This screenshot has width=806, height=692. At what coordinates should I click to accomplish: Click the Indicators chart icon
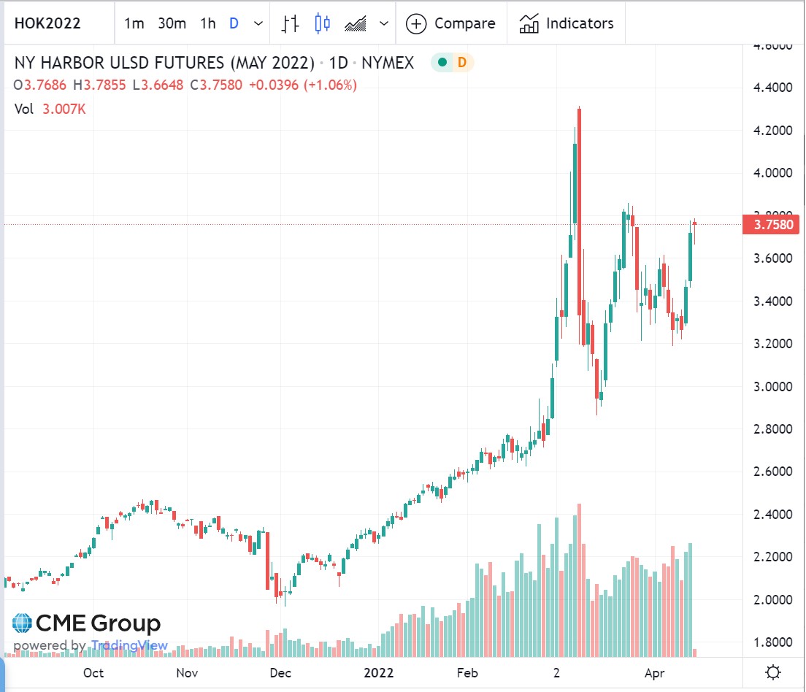(529, 23)
